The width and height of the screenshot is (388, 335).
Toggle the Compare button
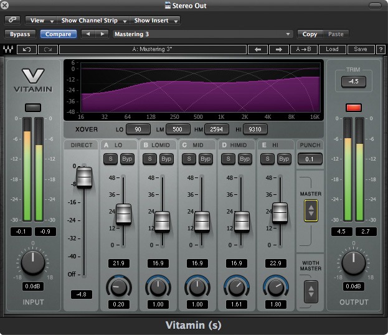[59, 34]
